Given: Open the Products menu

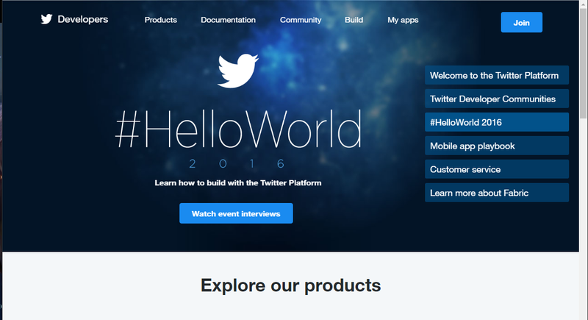Looking at the screenshot, I should [x=160, y=20].
